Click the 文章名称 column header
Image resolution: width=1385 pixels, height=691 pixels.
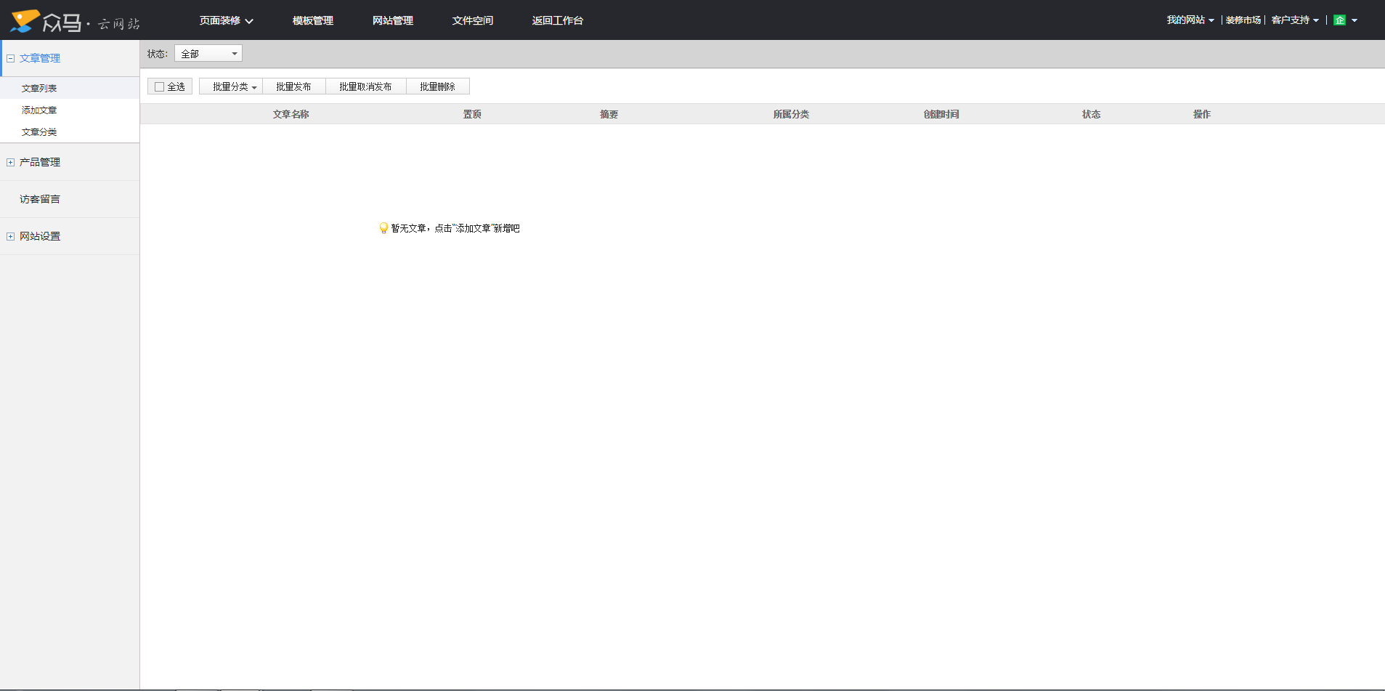pyautogui.click(x=291, y=114)
